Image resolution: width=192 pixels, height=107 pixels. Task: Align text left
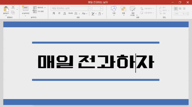176,8
